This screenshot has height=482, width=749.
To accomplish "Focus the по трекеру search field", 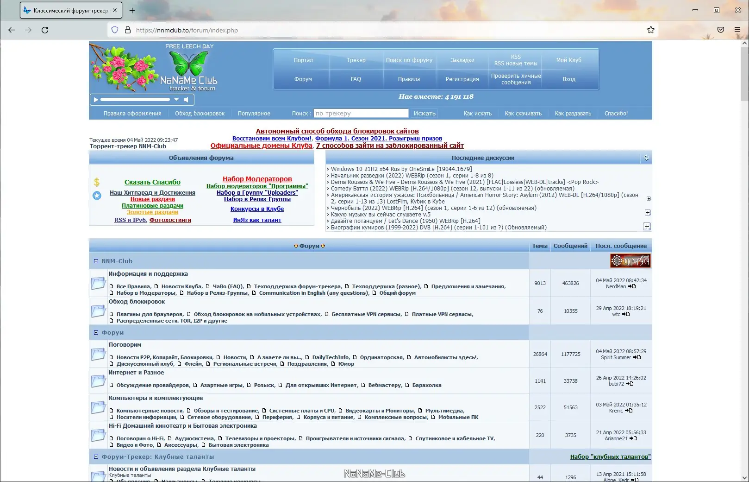I will [361, 114].
